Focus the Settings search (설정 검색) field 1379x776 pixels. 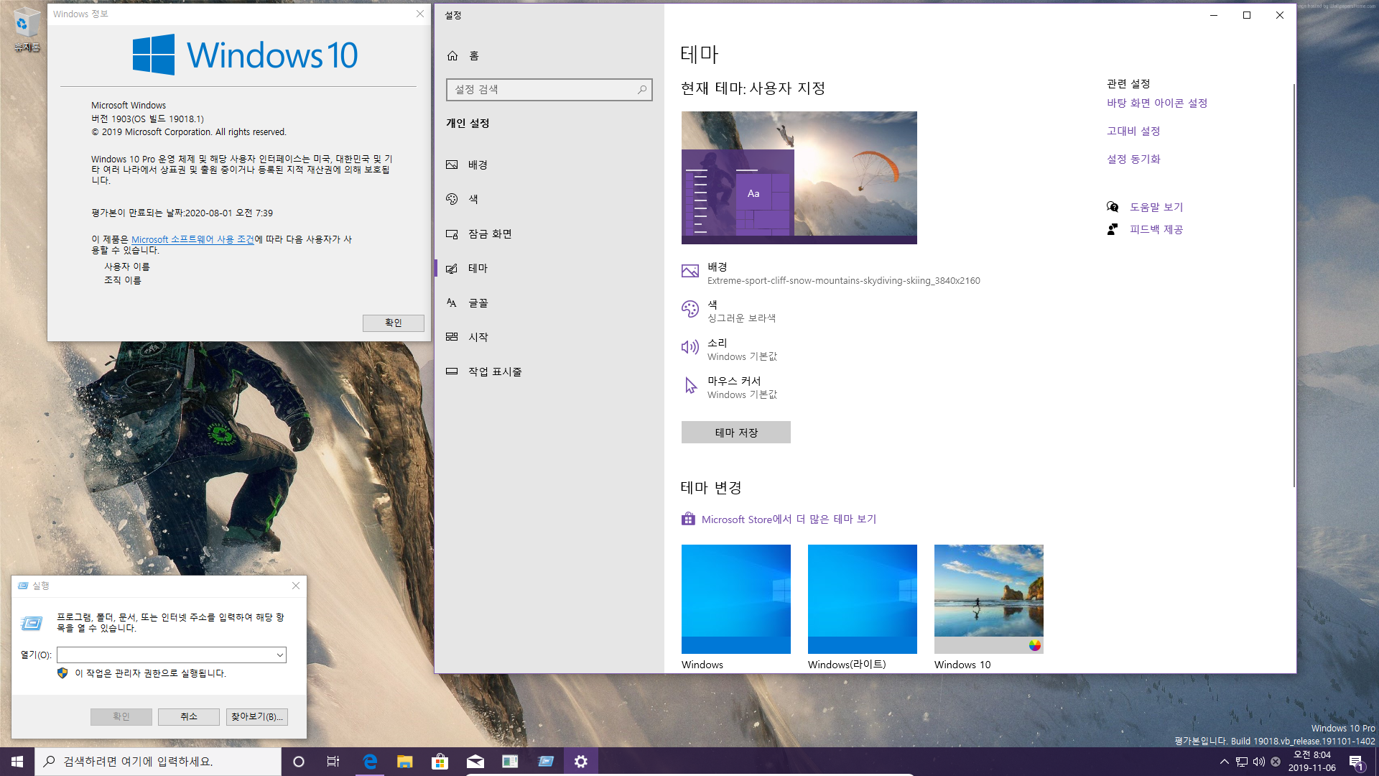[549, 90]
